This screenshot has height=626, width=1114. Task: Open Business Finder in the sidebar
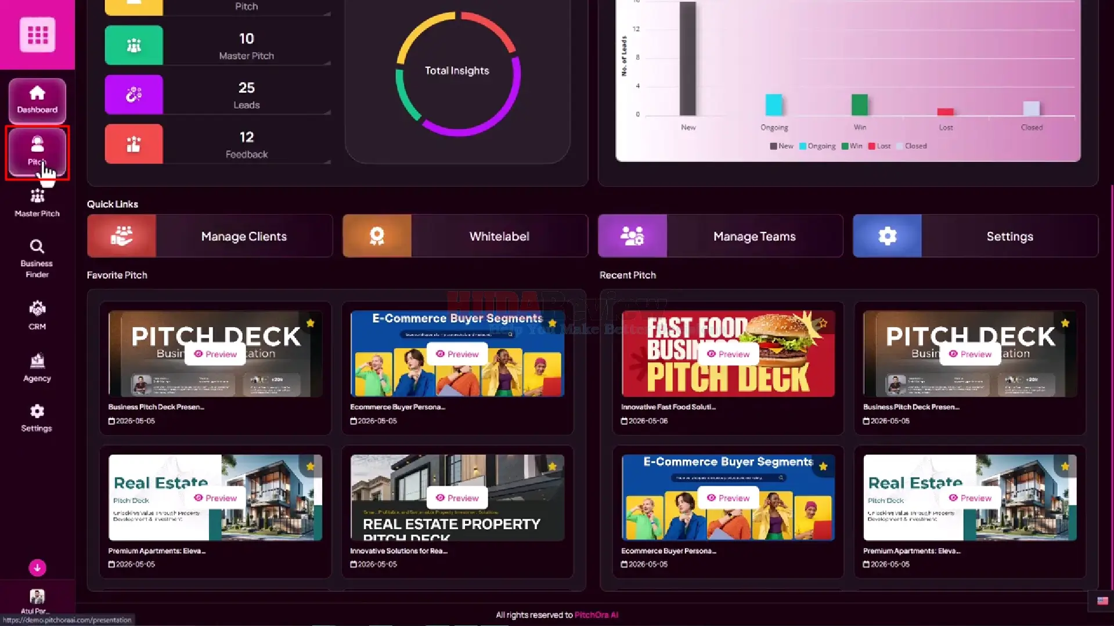click(x=37, y=258)
